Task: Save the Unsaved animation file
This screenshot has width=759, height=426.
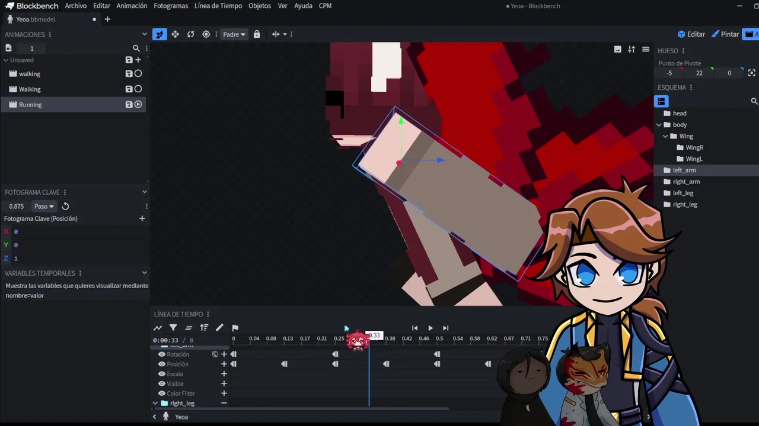Action: pos(129,60)
